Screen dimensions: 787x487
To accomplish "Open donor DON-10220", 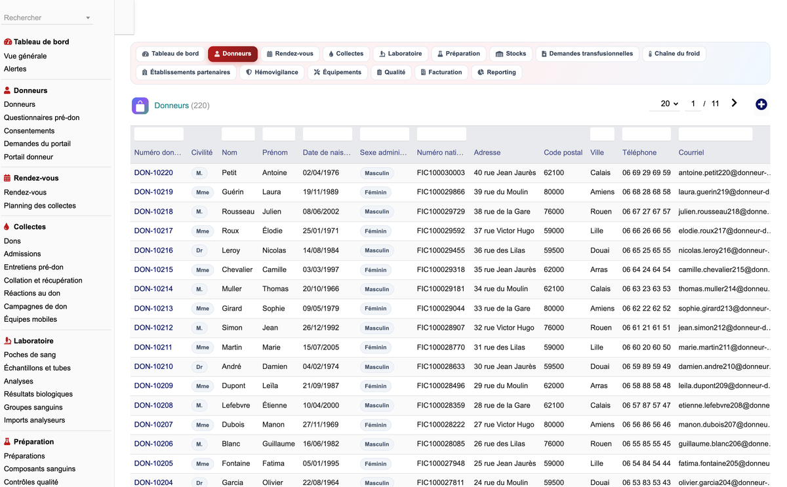I will tap(153, 173).
